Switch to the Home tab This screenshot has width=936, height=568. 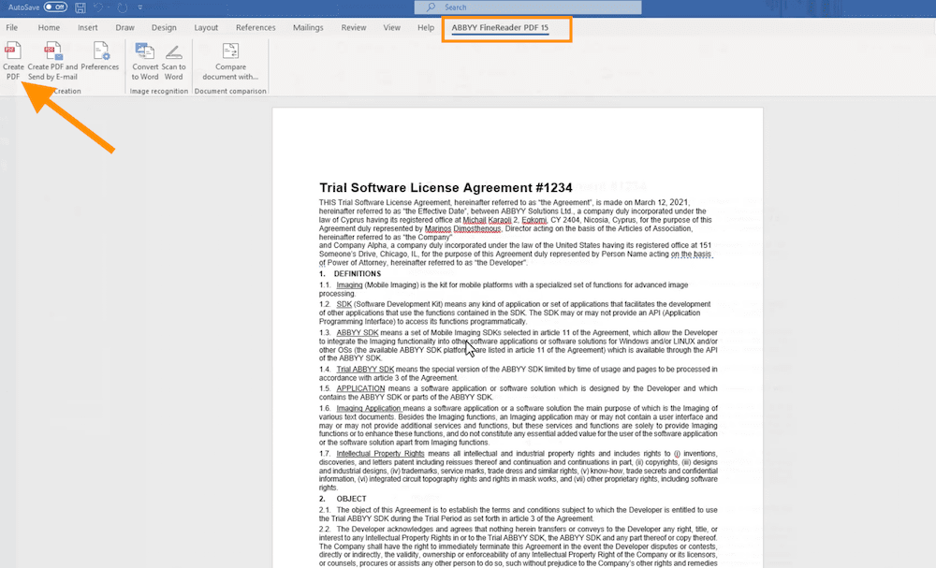tap(49, 27)
